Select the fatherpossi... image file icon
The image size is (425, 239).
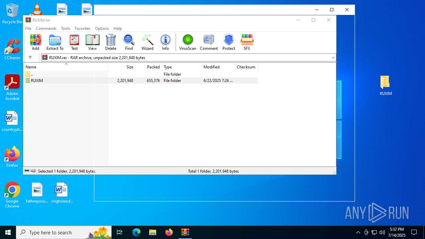[37, 193]
